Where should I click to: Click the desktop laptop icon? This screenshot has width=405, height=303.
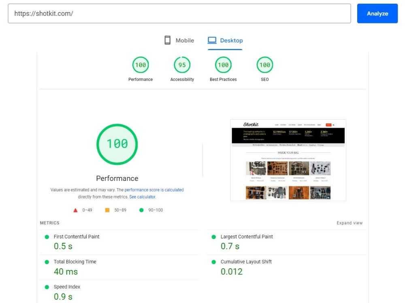tap(212, 40)
